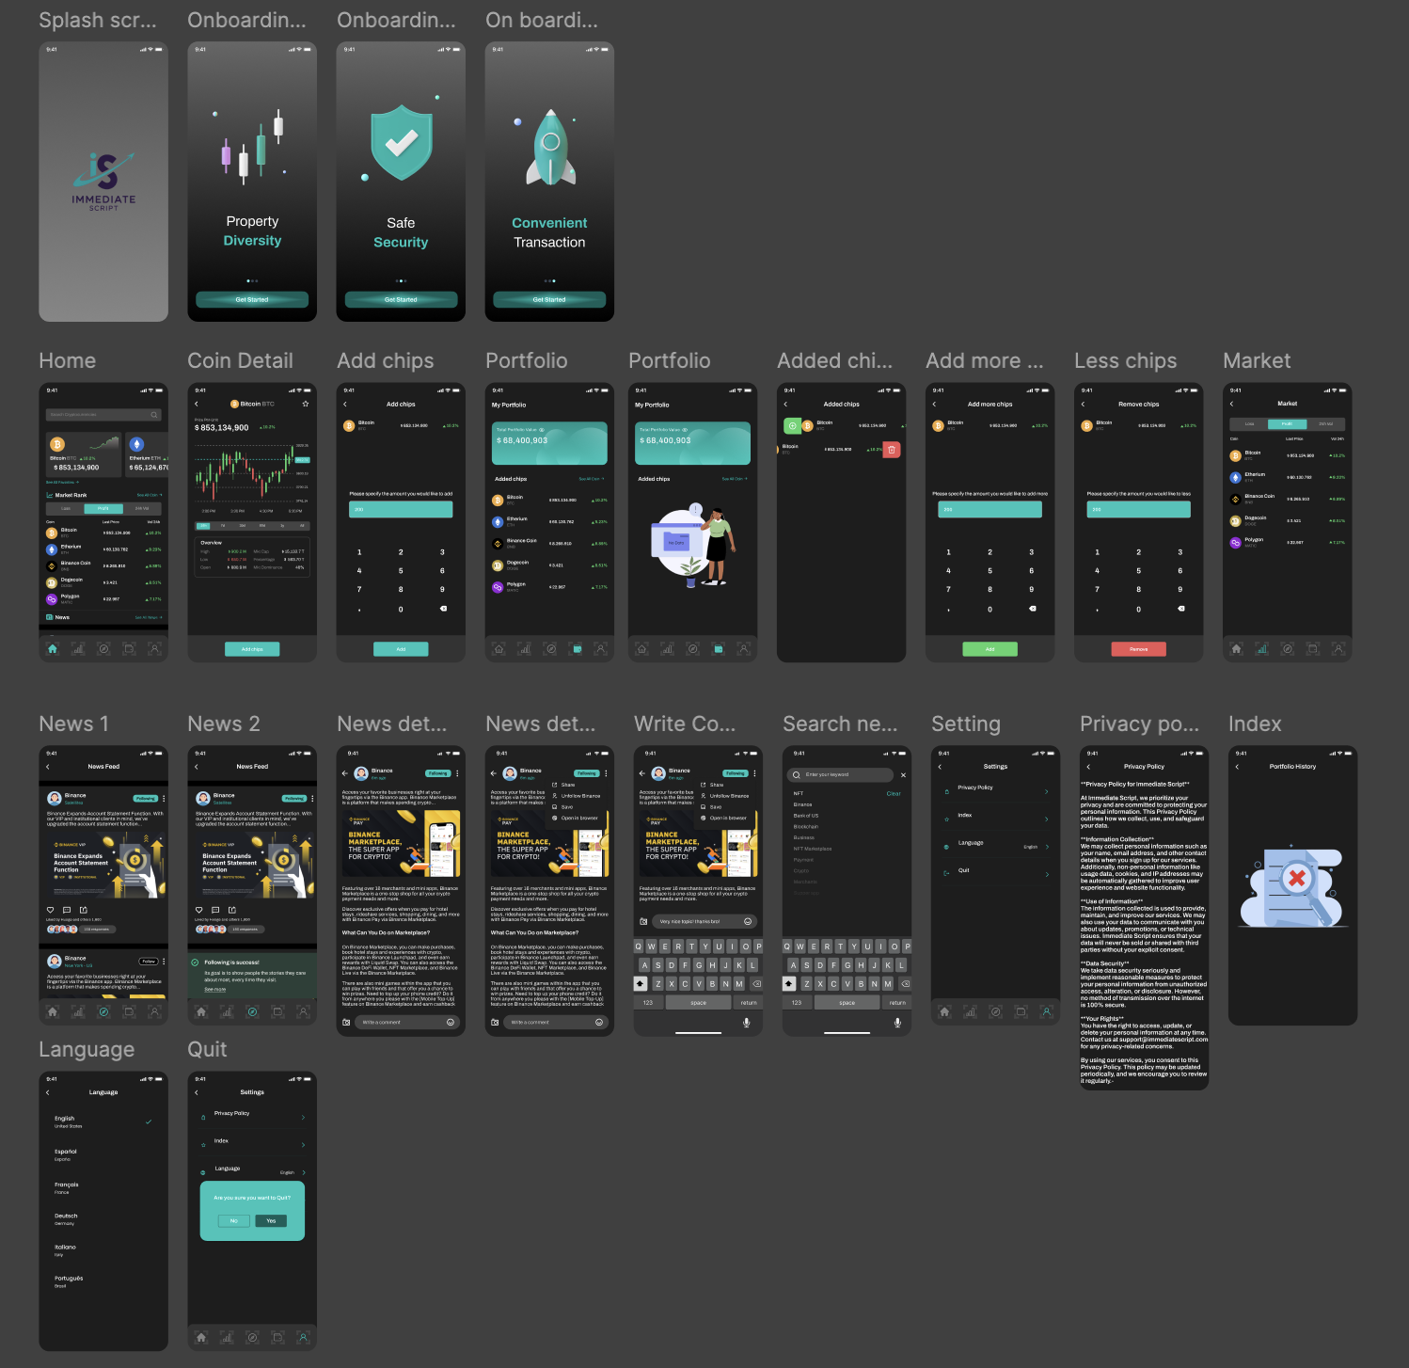Open the Index row chevron in Setting screen

[x=1047, y=819]
